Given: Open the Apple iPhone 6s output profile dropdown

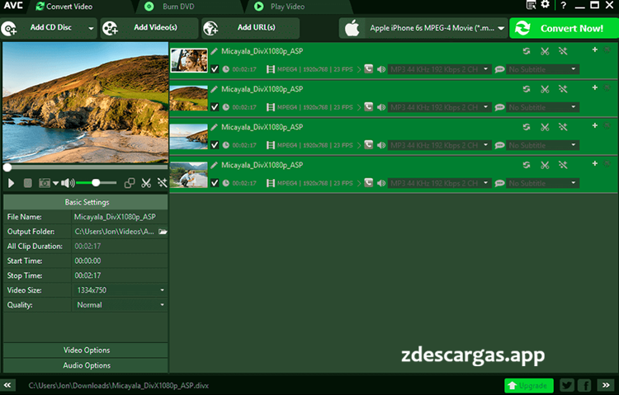Looking at the screenshot, I should (423, 28).
